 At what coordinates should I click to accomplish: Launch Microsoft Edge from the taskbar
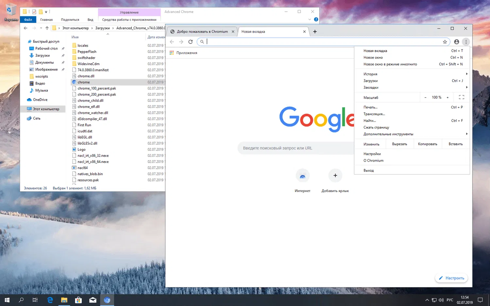50,300
